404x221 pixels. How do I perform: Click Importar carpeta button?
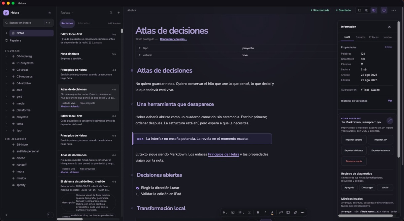click(354, 140)
